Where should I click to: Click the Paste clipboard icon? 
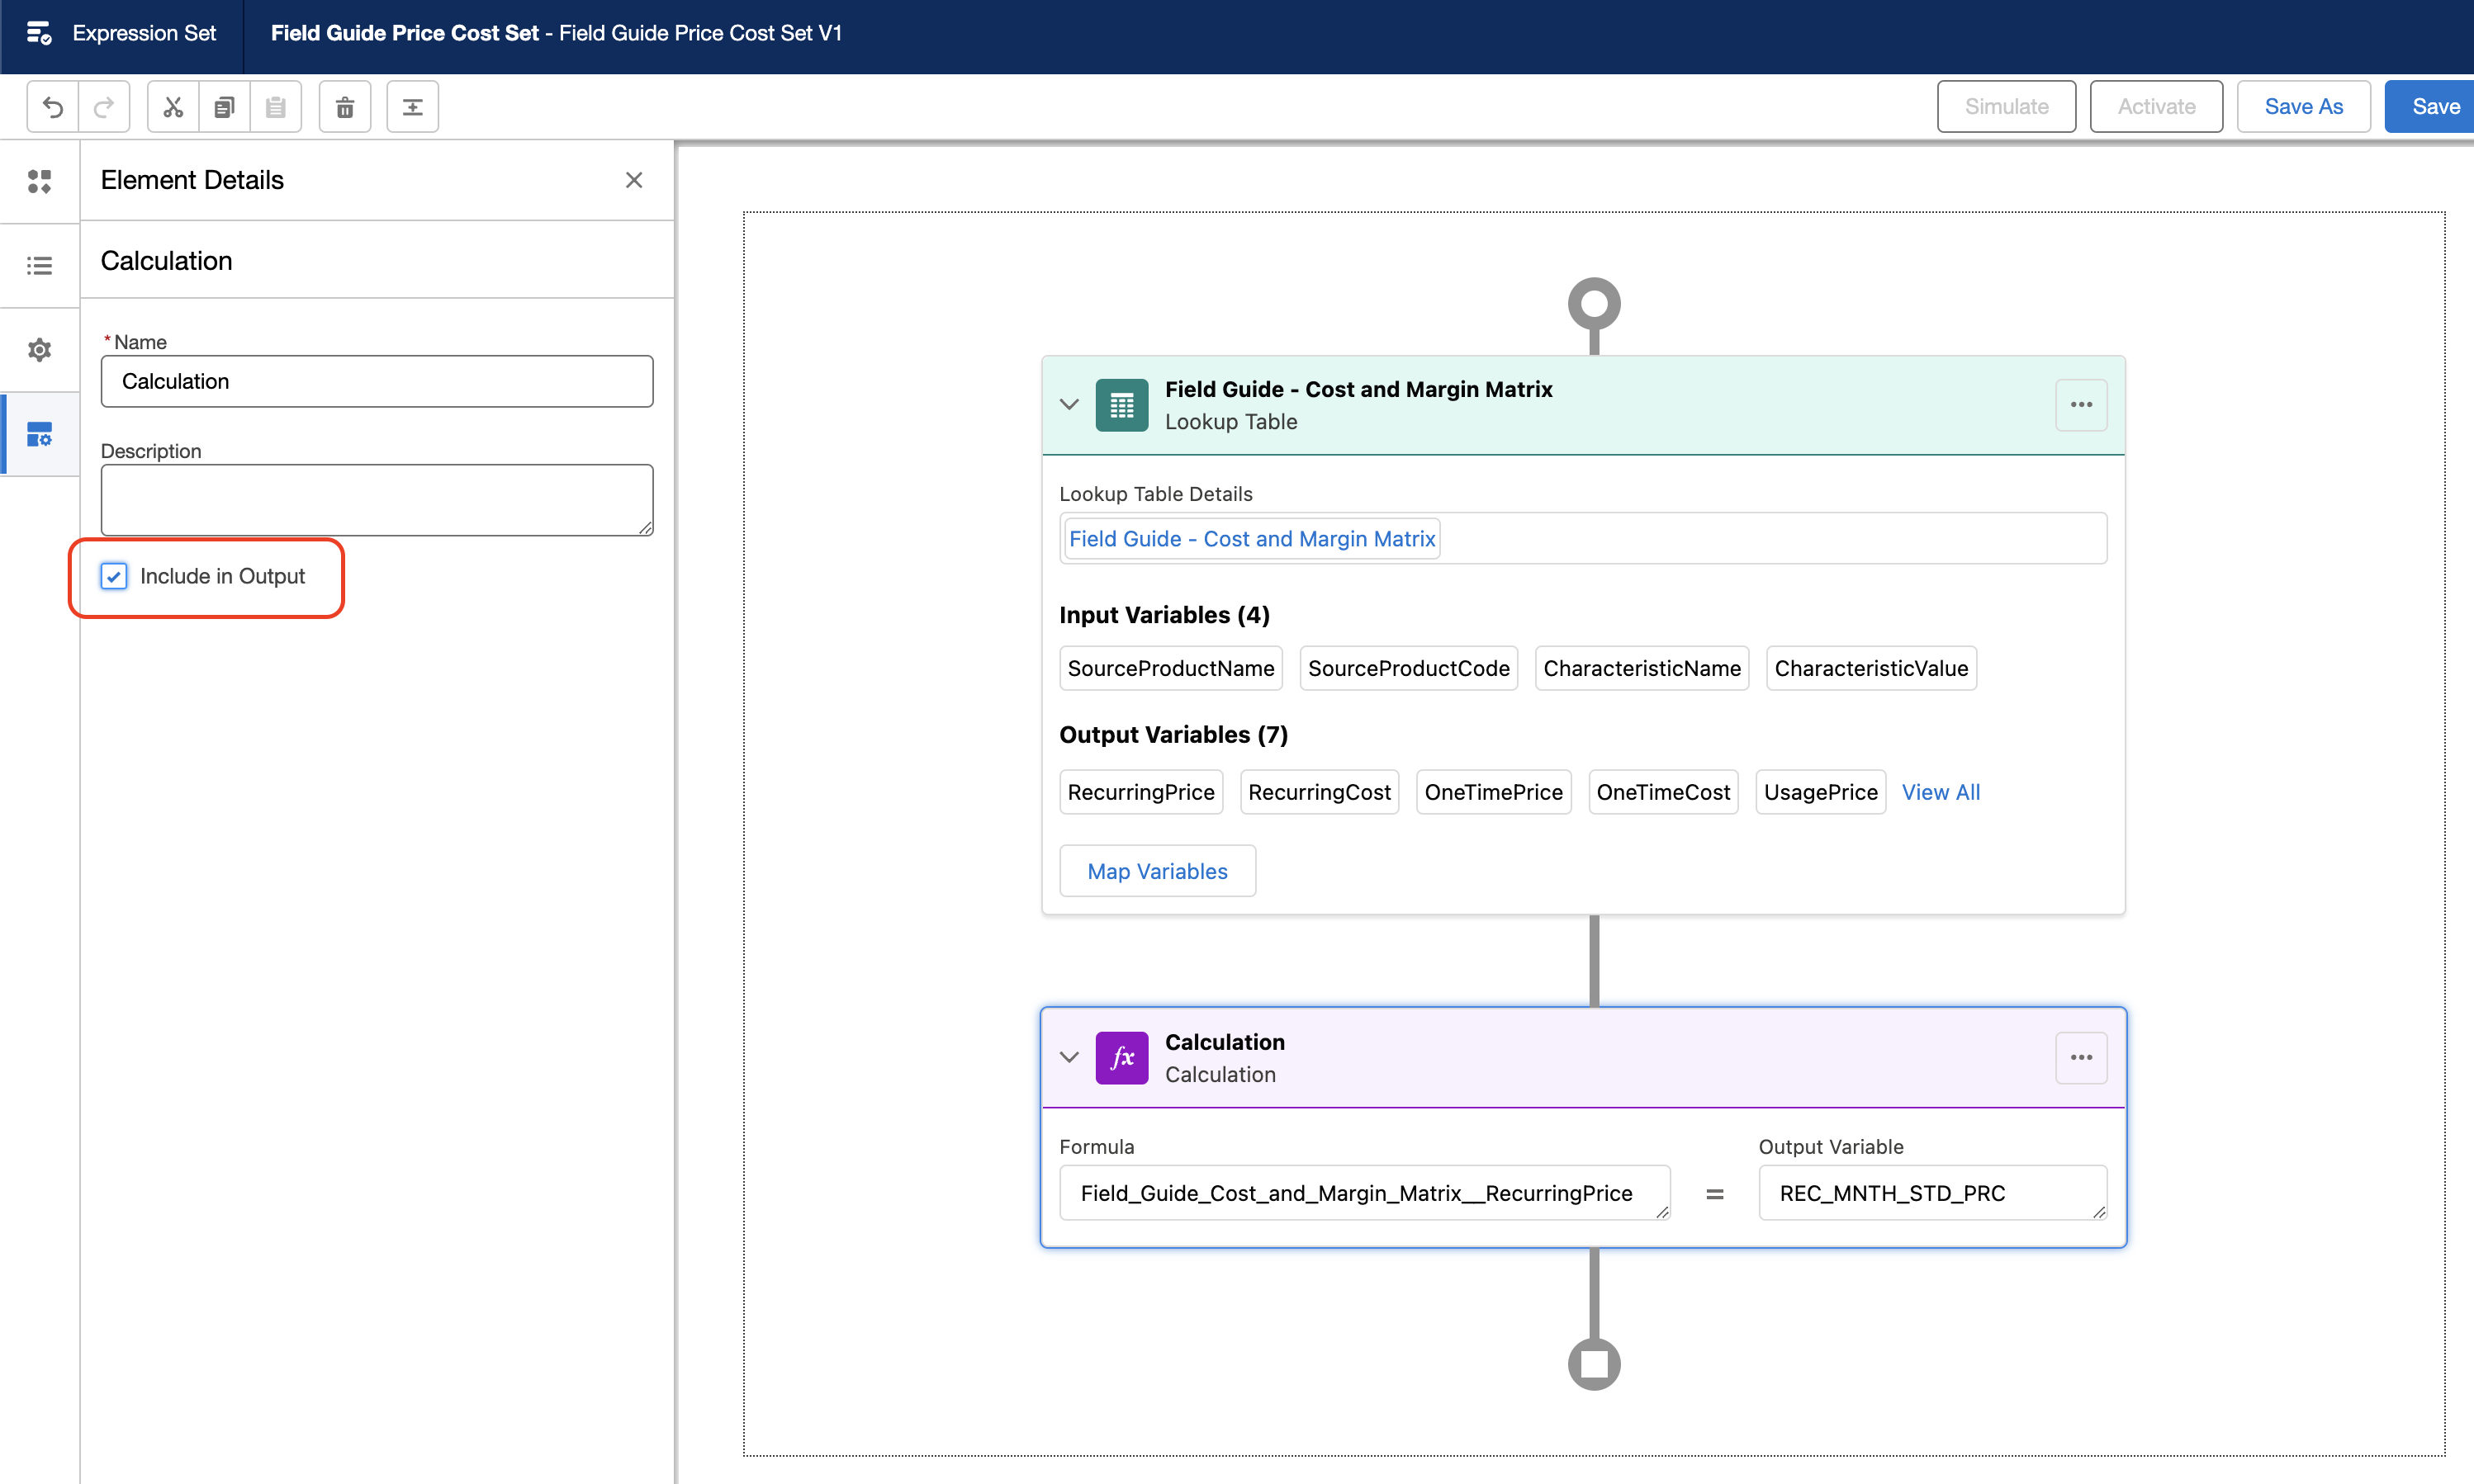coord(275,106)
